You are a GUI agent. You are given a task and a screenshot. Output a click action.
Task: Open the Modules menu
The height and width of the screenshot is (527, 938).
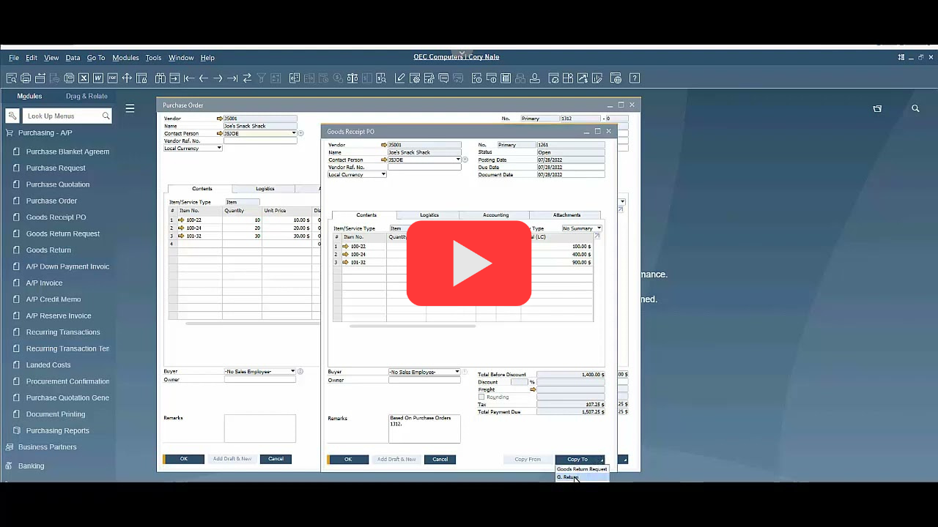pyautogui.click(x=125, y=57)
